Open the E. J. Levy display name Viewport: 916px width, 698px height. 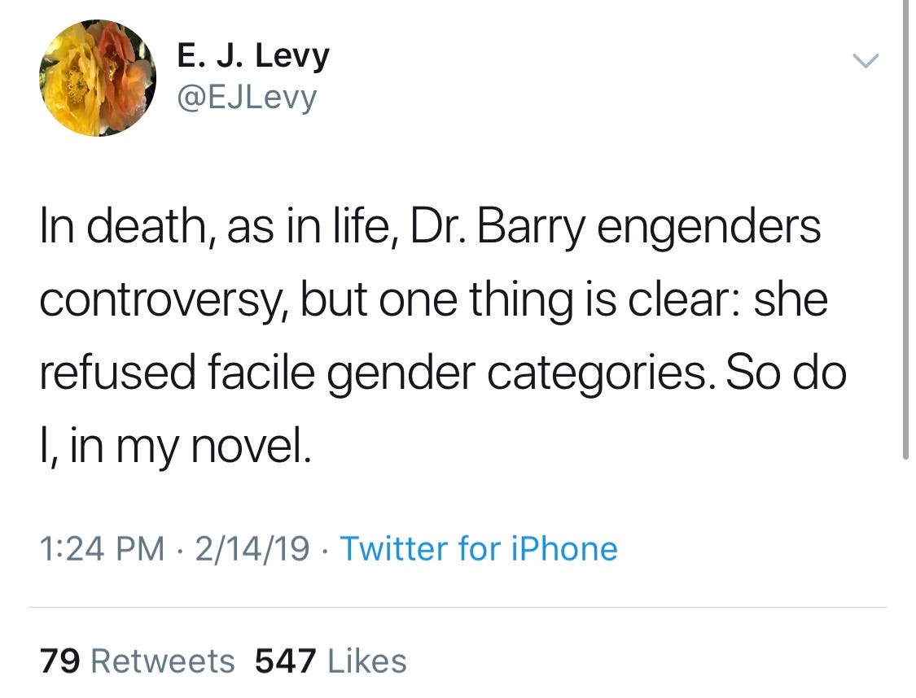pos(253,55)
